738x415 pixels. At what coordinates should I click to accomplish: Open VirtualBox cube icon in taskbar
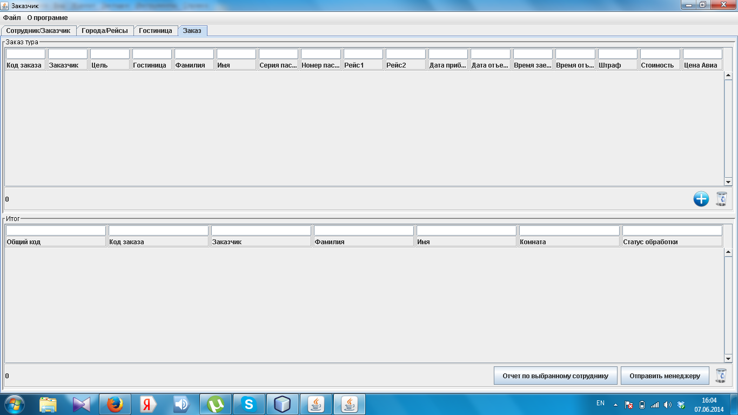click(x=283, y=404)
